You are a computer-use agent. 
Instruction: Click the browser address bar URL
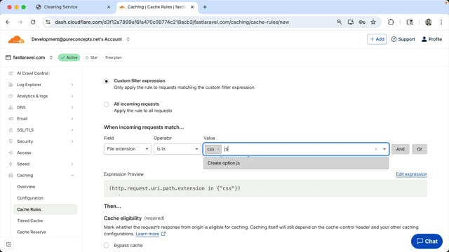pyautogui.click(x=172, y=22)
